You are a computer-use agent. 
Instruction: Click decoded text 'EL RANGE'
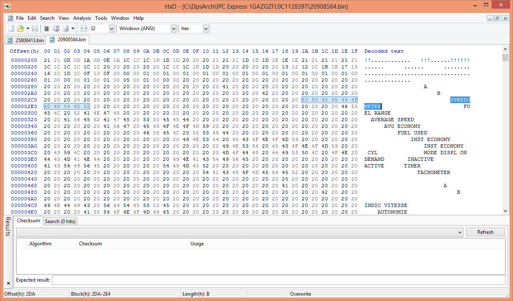378,113
